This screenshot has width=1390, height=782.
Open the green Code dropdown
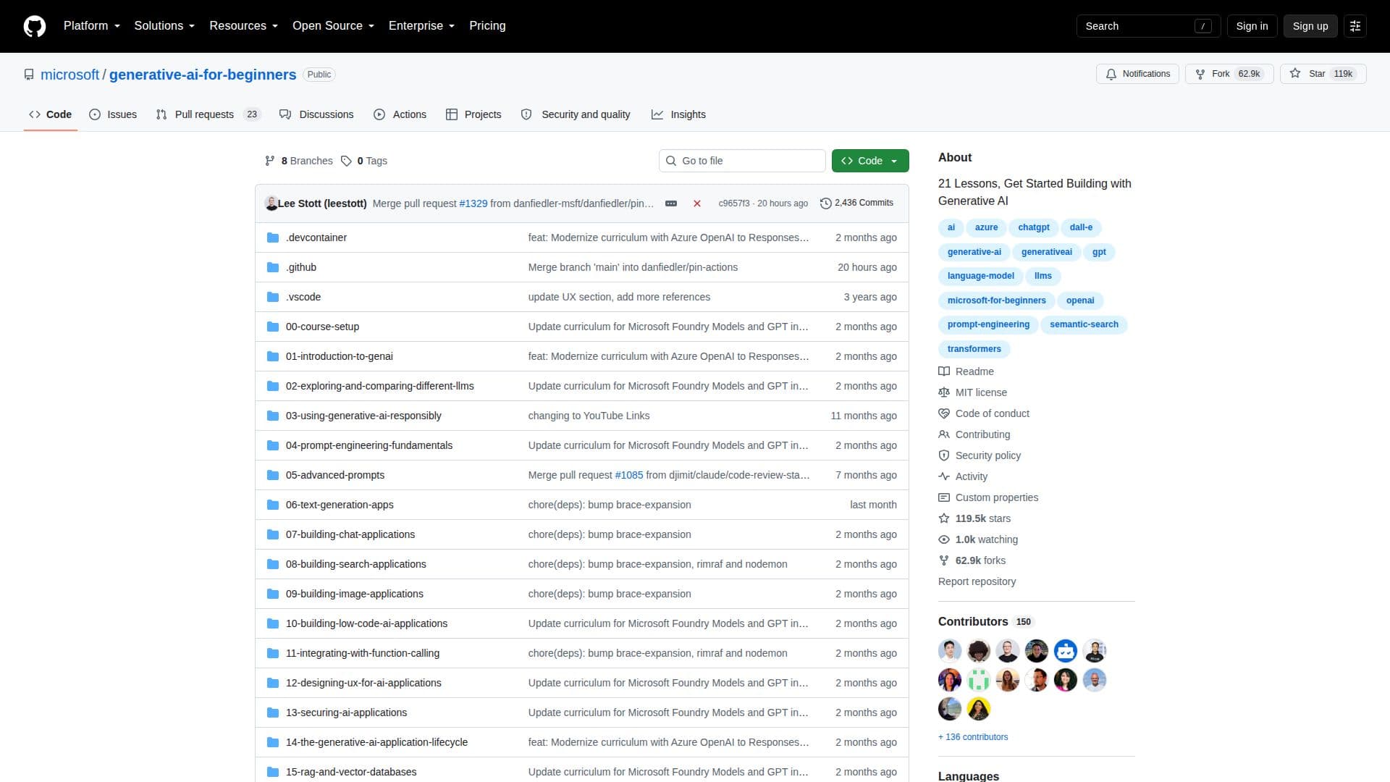point(870,161)
